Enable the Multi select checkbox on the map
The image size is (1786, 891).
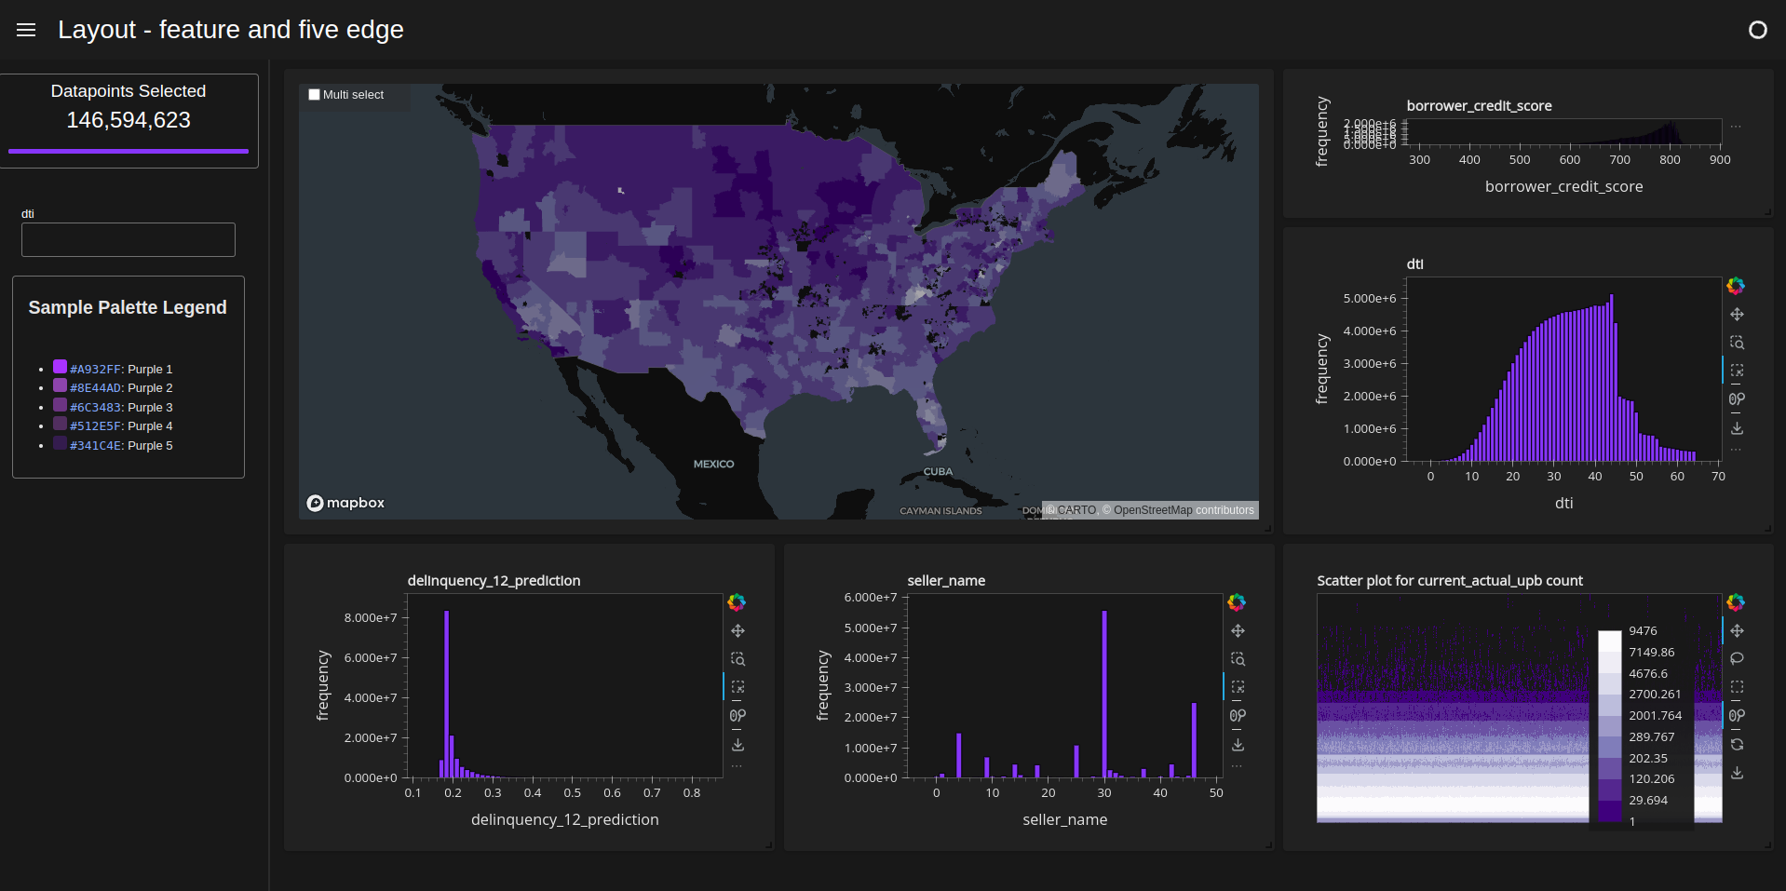tap(314, 94)
